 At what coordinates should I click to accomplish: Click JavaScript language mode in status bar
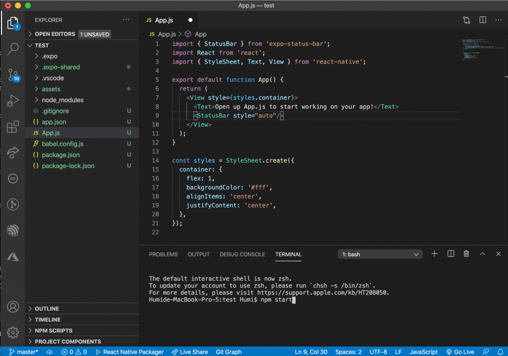click(x=423, y=352)
